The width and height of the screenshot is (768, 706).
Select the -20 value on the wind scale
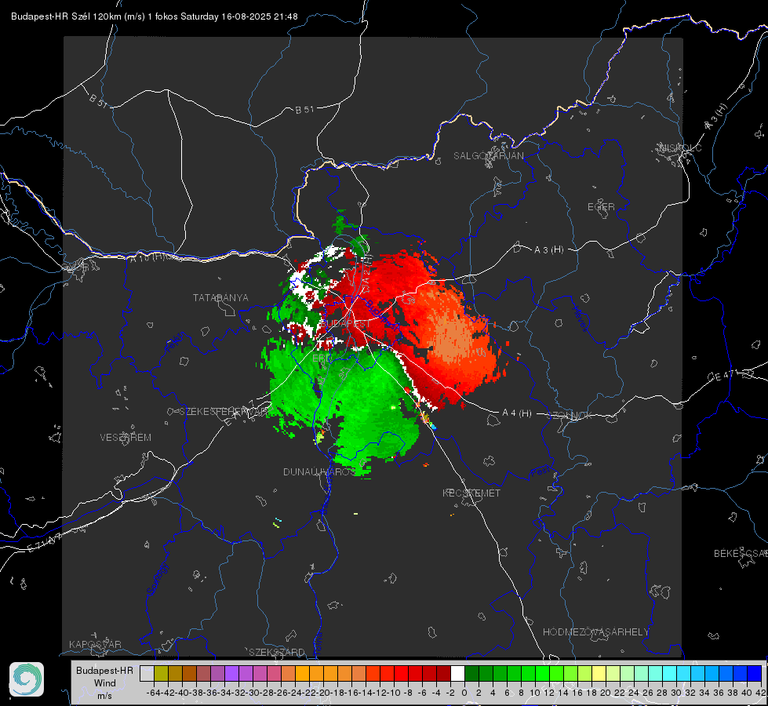322,693
